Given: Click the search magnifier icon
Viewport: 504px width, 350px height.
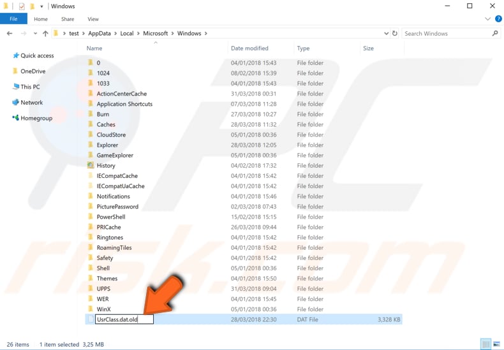Looking at the screenshot, I should coord(495,33).
